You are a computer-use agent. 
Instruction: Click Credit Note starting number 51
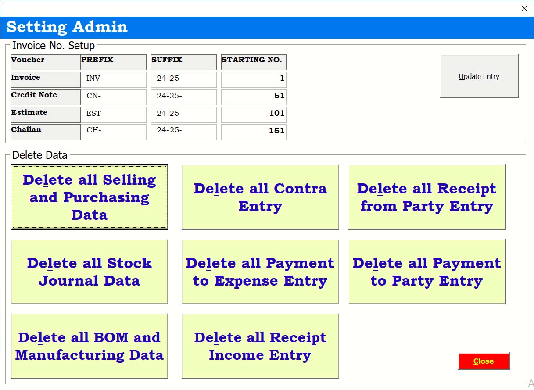[254, 97]
